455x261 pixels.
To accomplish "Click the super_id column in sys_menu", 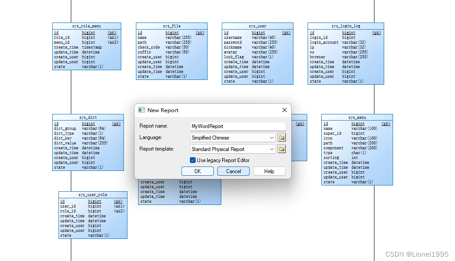I will (332, 133).
